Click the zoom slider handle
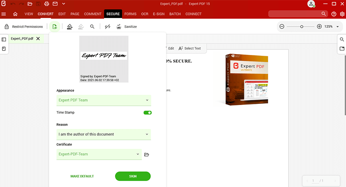This screenshot has height=187, width=346. click(x=301, y=27)
